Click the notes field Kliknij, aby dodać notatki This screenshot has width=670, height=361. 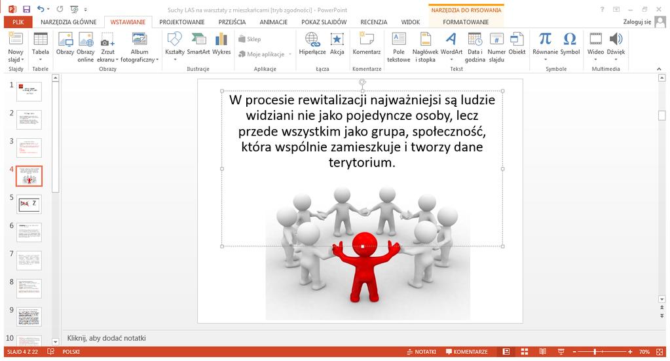coord(106,338)
